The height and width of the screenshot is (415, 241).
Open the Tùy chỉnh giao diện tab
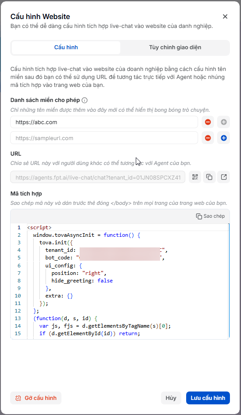coord(175,47)
